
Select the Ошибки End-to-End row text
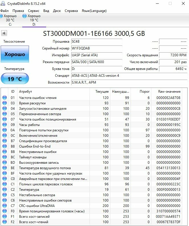(x=35, y=146)
